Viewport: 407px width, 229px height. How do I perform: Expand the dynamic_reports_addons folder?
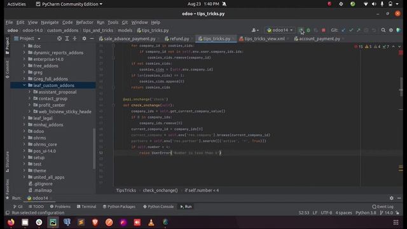coord(24,52)
